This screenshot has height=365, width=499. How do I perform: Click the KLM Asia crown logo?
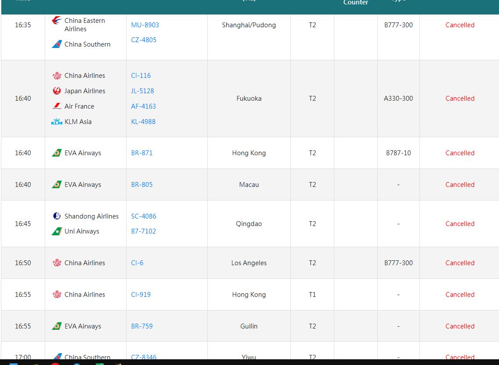pyautogui.click(x=57, y=121)
